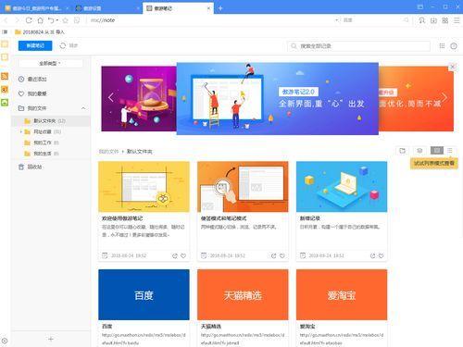Close the 傲游笔记 tab

click(209, 8)
